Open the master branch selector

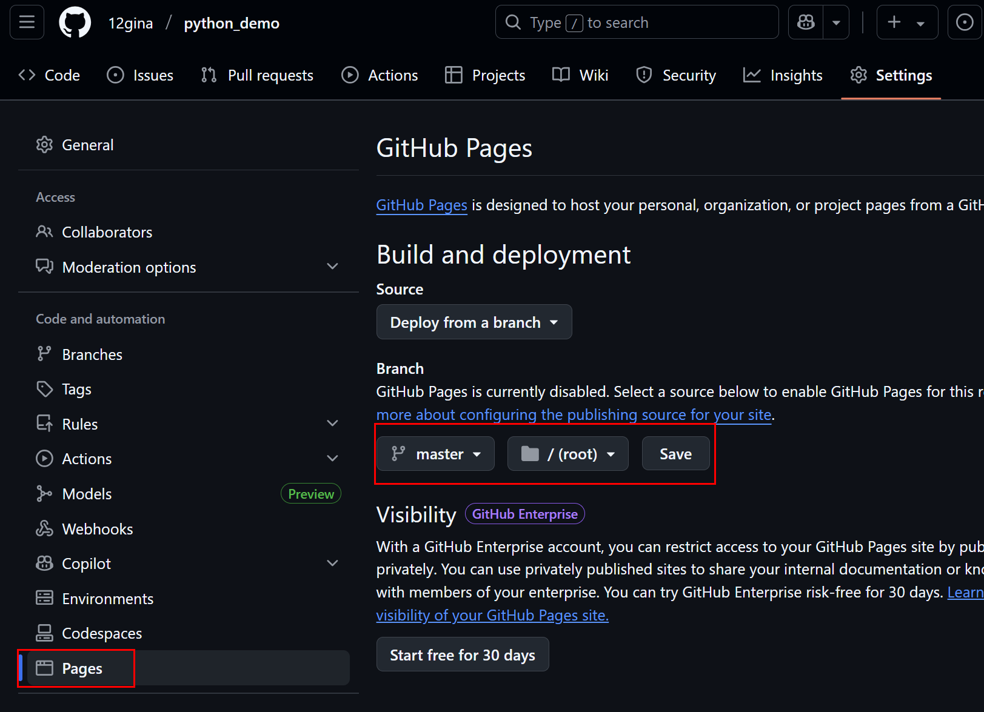click(436, 454)
